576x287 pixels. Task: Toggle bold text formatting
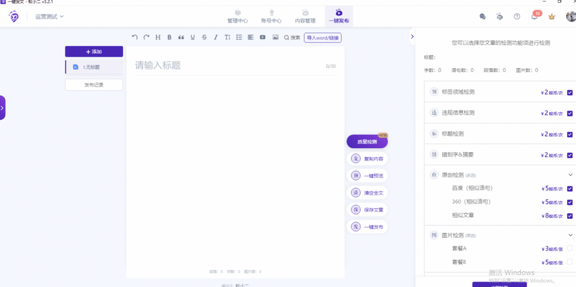169,38
